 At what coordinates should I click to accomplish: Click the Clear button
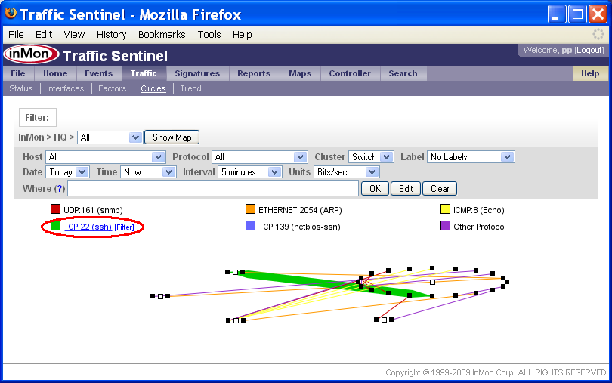tap(440, 189)
